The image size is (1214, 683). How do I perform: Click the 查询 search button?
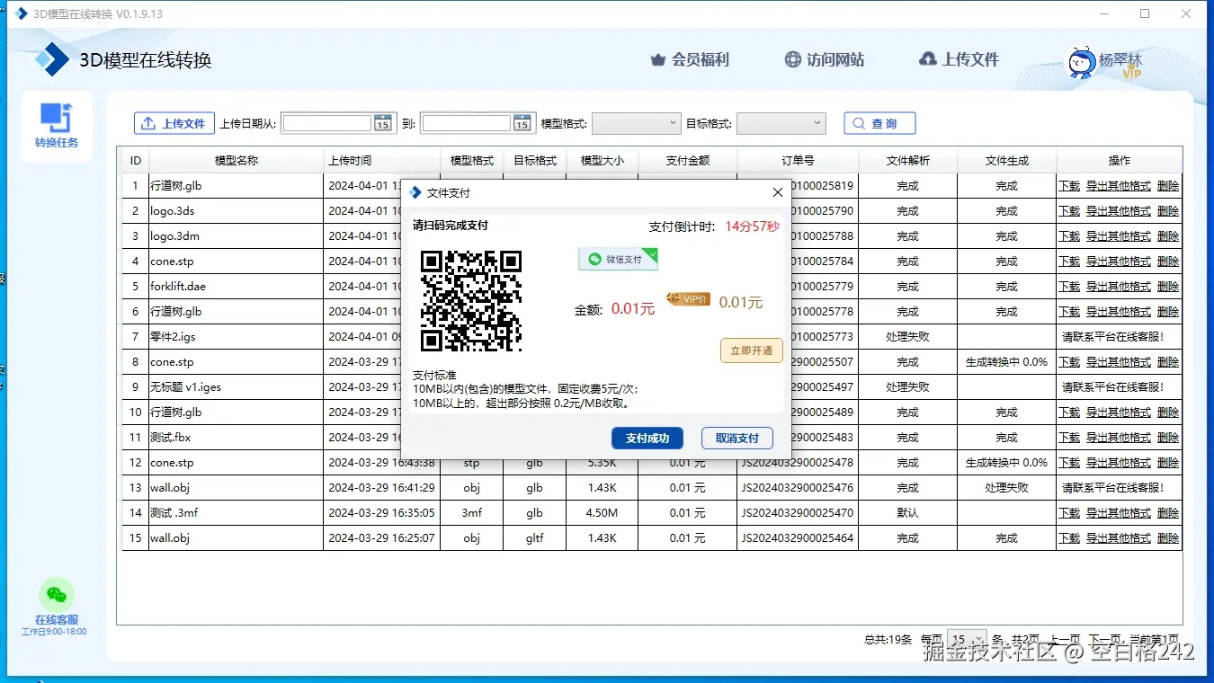[x=879, y=124]
